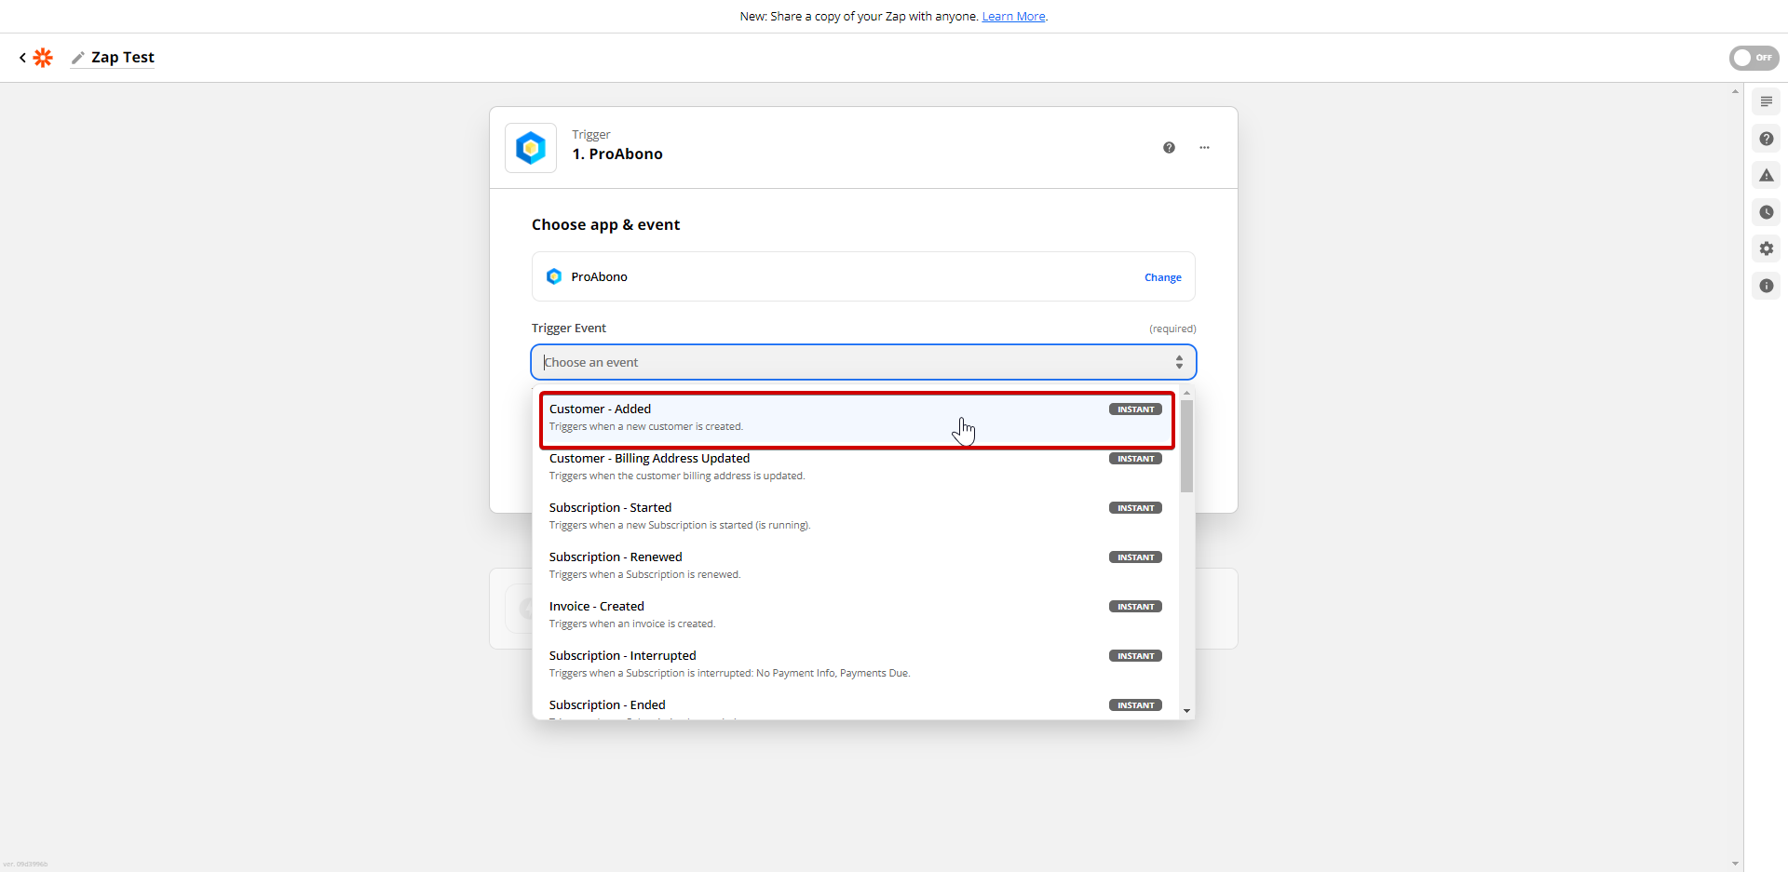The image size is (1788, 872).
Task: Click INSTANT badge on Customer - Added
Action: click(1135, 409)
